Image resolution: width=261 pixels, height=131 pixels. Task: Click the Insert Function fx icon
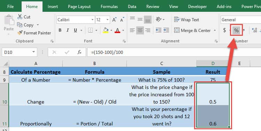[x=79, y=52]
